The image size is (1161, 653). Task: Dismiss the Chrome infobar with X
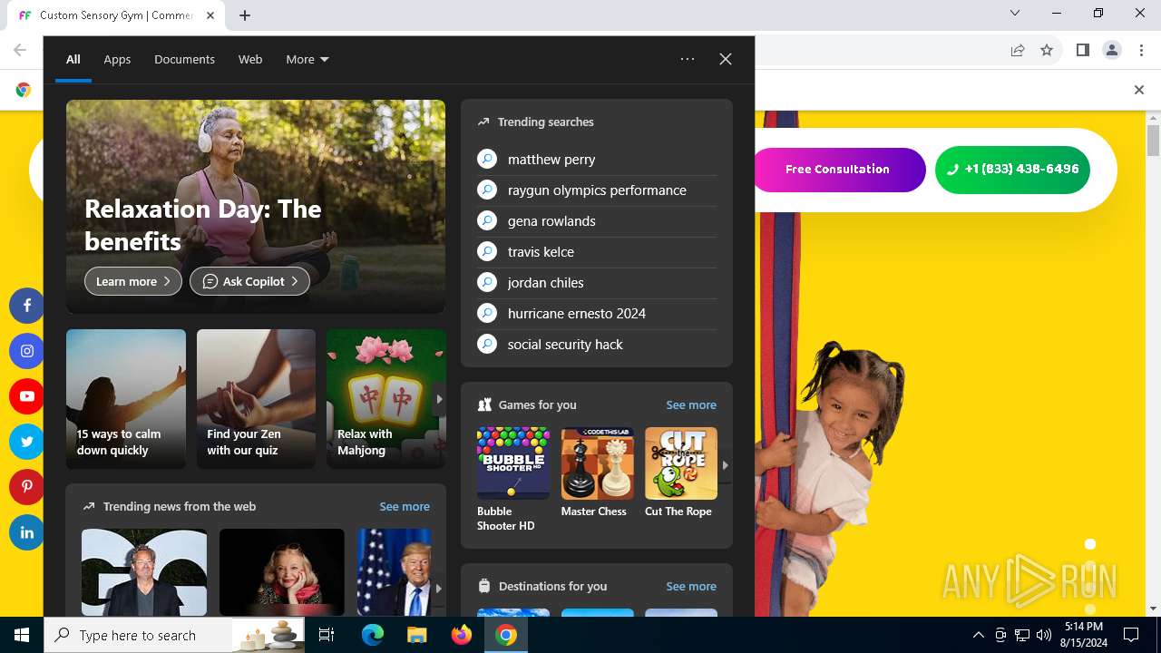(x=1139, y=90)
